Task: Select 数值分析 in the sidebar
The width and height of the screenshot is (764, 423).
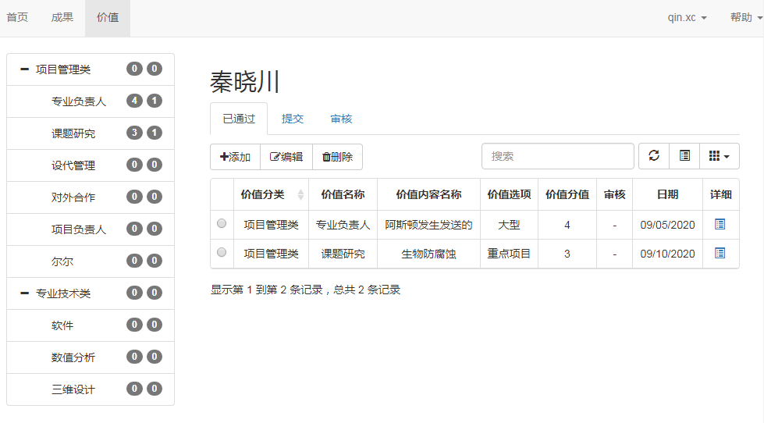Action: [x=73, y=357]
